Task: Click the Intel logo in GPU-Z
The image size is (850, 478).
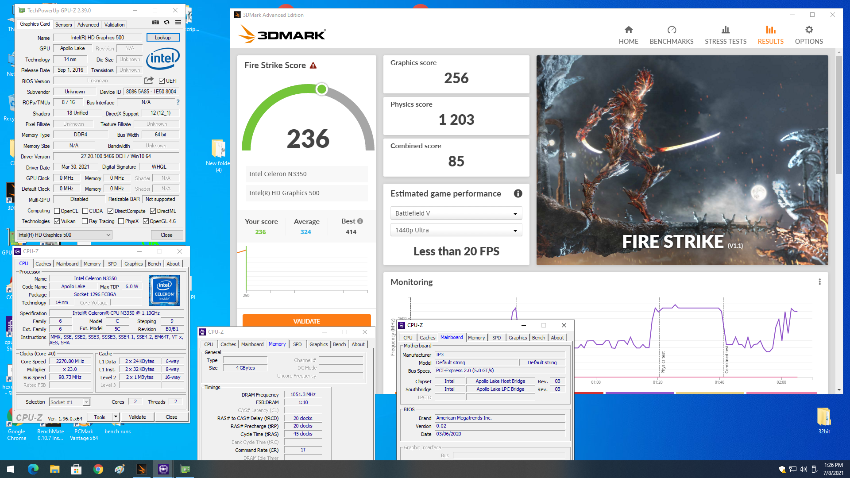Action: point(162,59)
